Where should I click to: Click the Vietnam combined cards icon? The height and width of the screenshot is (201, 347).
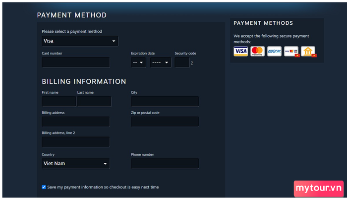291,52
